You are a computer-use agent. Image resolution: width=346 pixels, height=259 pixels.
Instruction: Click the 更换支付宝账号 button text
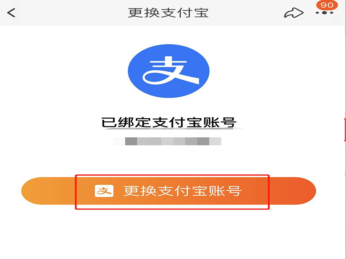pos(182,191)
